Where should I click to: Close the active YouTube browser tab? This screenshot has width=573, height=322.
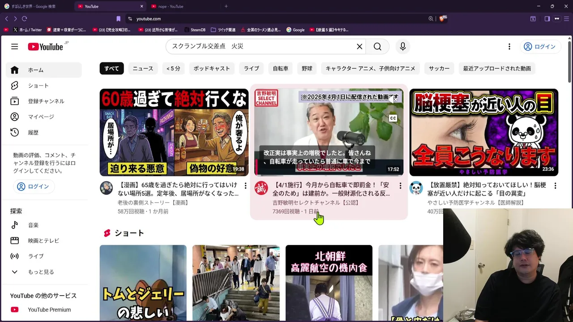pos(141,6)
